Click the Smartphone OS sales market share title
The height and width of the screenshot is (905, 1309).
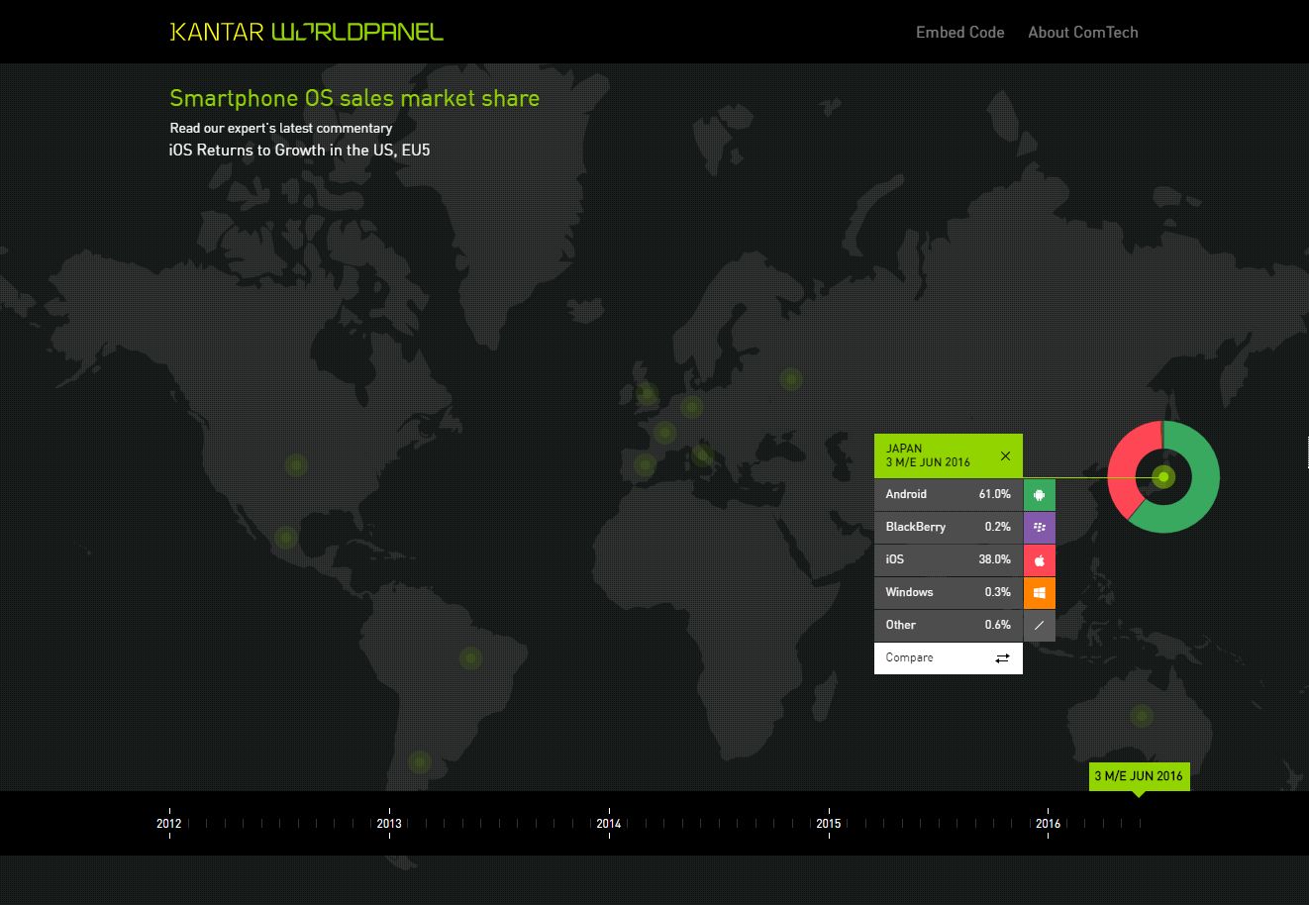pyautogui.click(x=354, y=98)
